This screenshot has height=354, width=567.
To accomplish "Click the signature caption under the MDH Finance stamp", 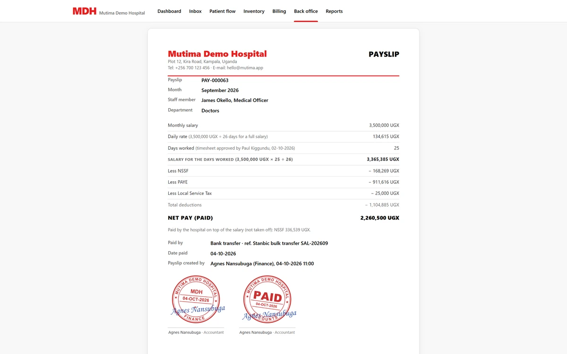I will coord(196,332).
